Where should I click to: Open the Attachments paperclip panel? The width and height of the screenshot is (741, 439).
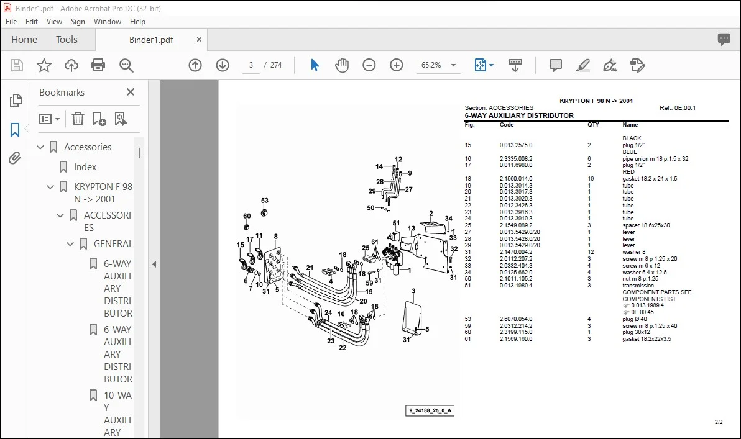click(15, 158)
